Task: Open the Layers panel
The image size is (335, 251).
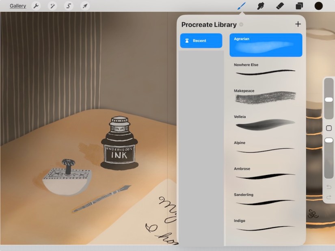Action: click(299, 6)
